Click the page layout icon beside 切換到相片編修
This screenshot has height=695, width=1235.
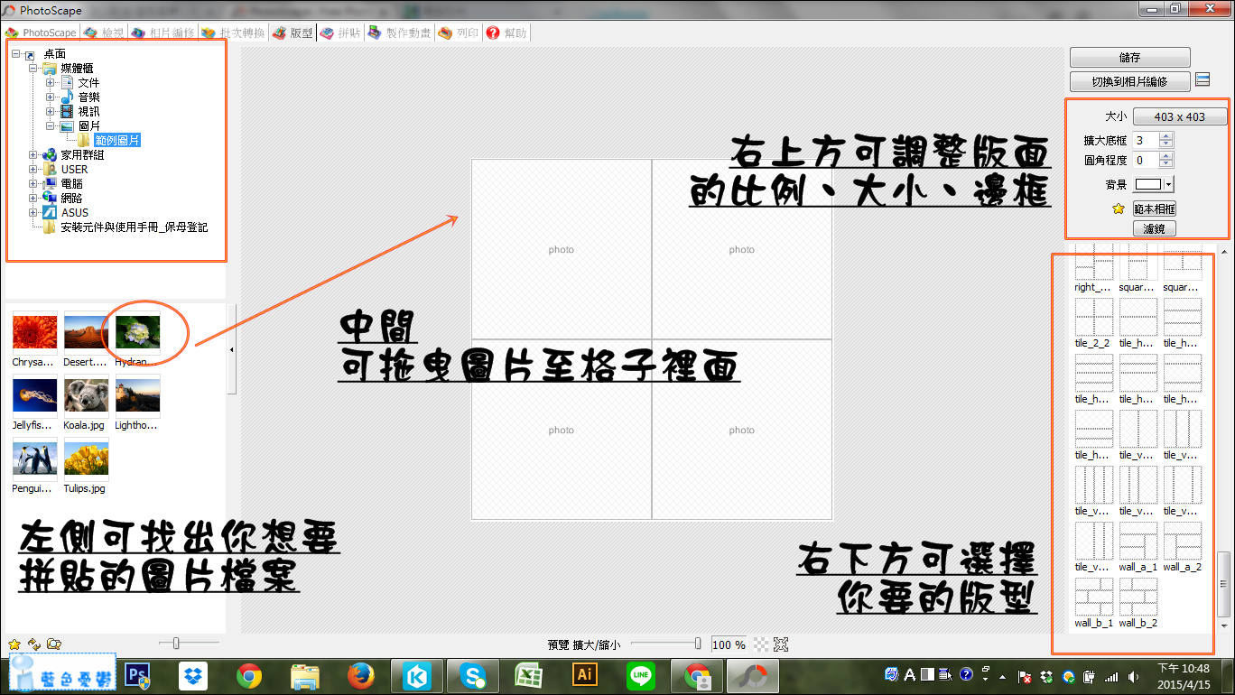click(1203, 79)
